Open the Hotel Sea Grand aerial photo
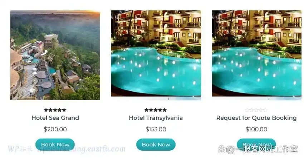 click(55, 55)
